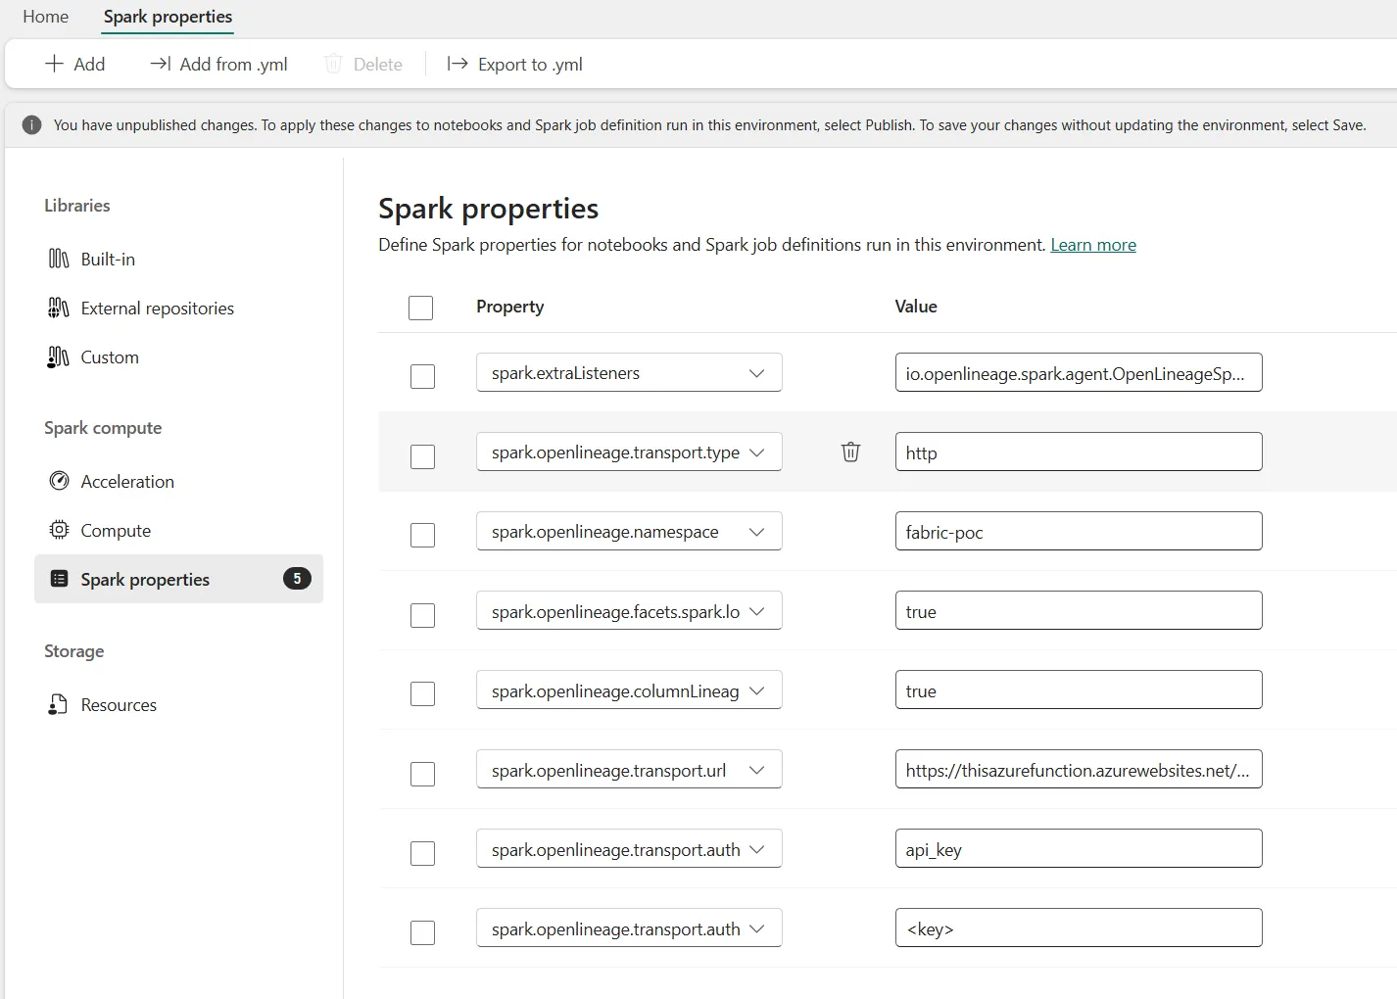Image resolution: width=1397 pixels, height=999 pixels.
Task: Click the Spark properties list icon
Action: (59, 579)
